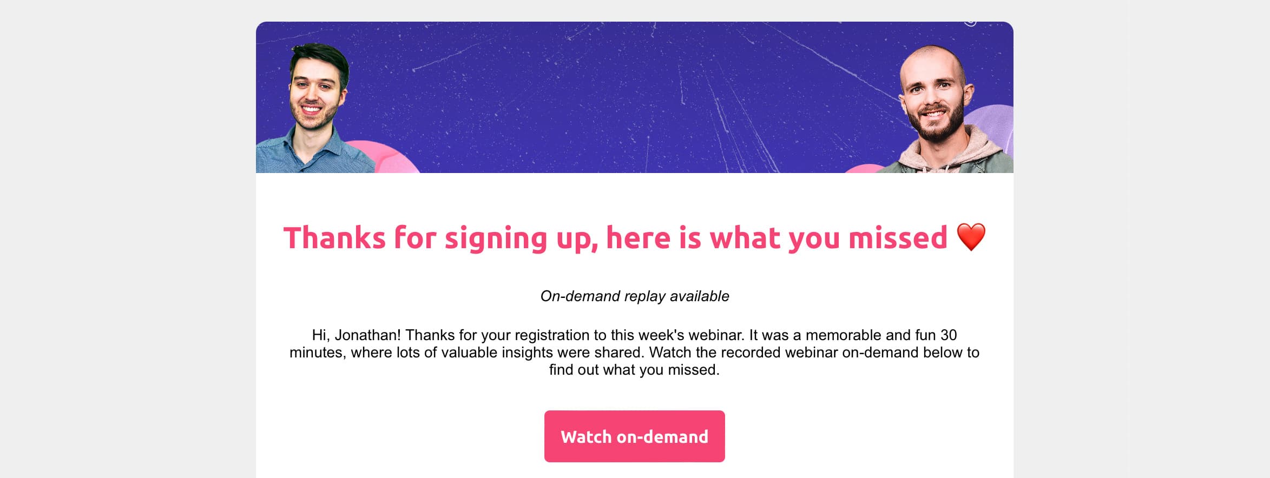The image size is (1270, 478).
Task: Click the "On-demand replay available" subtitle
Action: [x=634, y=296]
